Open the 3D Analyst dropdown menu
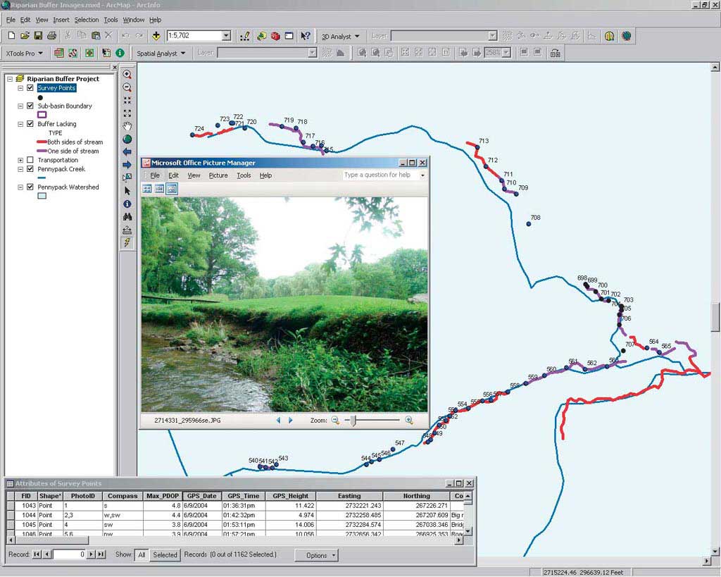Viewport: 721px width, 577px height. click(341, 37)
